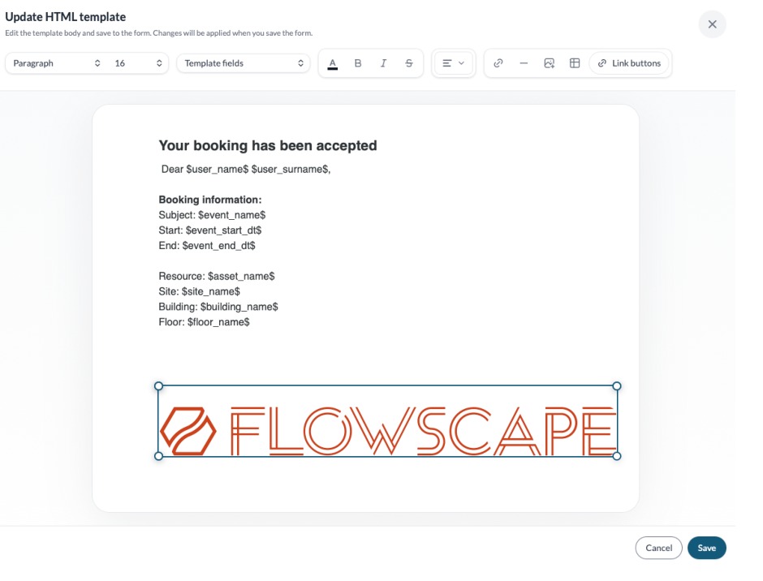Expand the Template fields dropdown
Screen dimensions: 763x581
tap(244, 63)
